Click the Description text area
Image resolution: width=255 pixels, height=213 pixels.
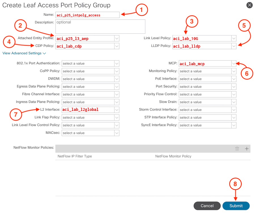tap(100, 26)
